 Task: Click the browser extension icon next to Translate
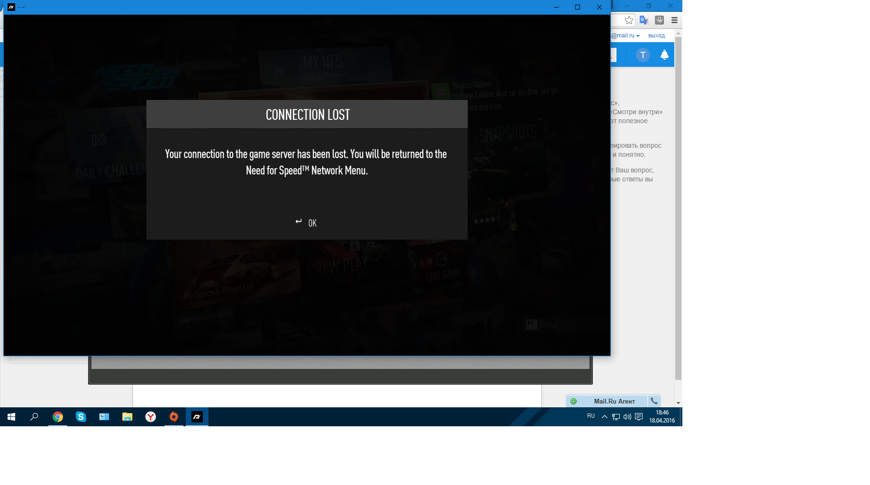pyautogui.click(x=659, y=20)
